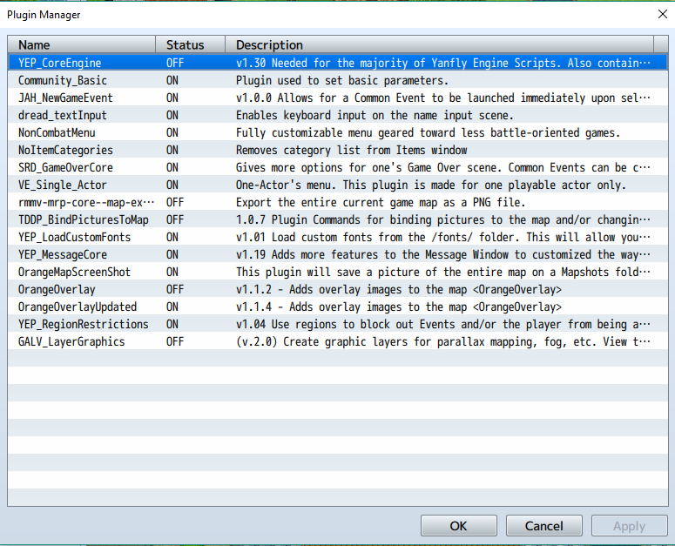Click the Name column header
This screenshot has height=546, width=675.
pos(81,44)
